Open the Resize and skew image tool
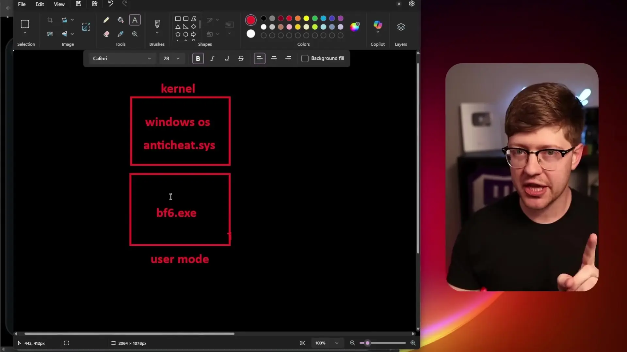The height and width of the screenshot is (352, 627). point(86,27)
